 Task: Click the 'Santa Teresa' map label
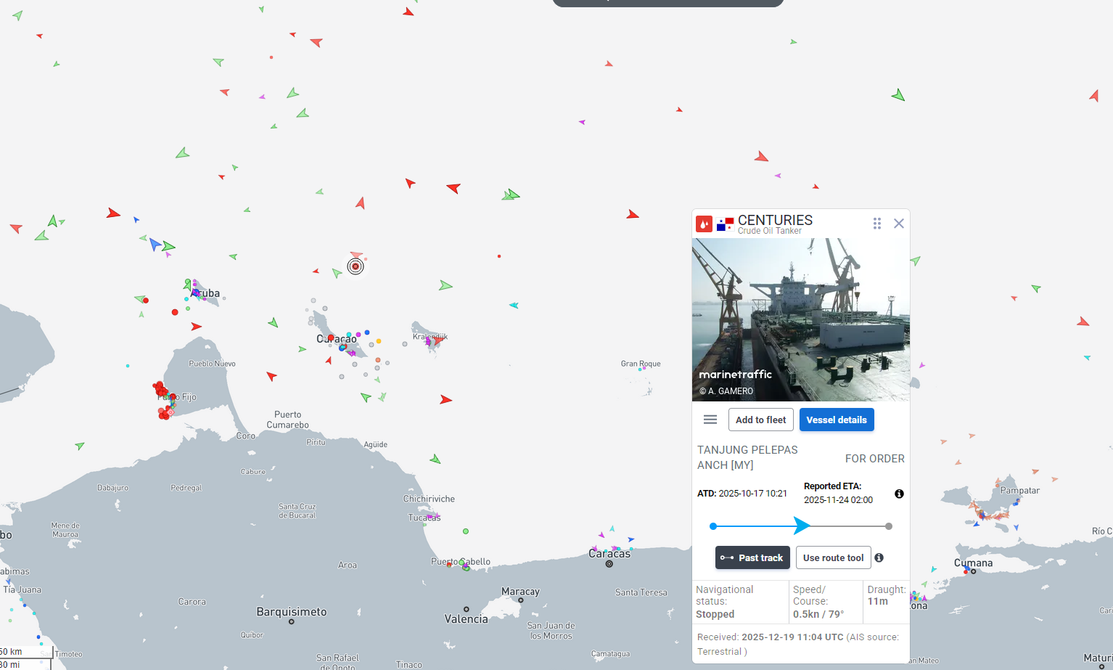pos(641,592)
